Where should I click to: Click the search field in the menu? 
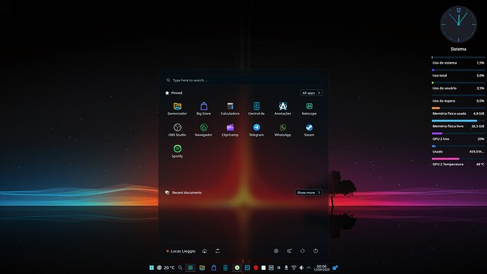pyautogui.click(x=243, y=80)
